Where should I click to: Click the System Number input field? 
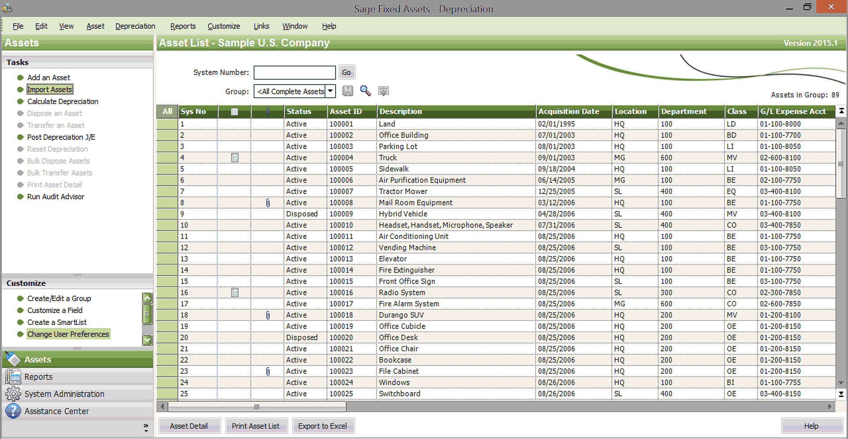295,72
